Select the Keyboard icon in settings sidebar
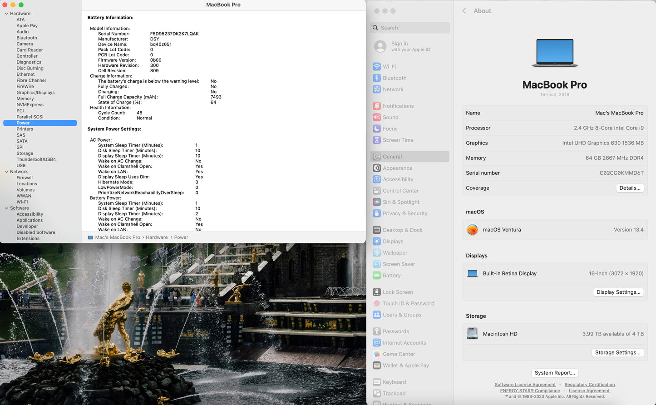 tap(377, 382)
